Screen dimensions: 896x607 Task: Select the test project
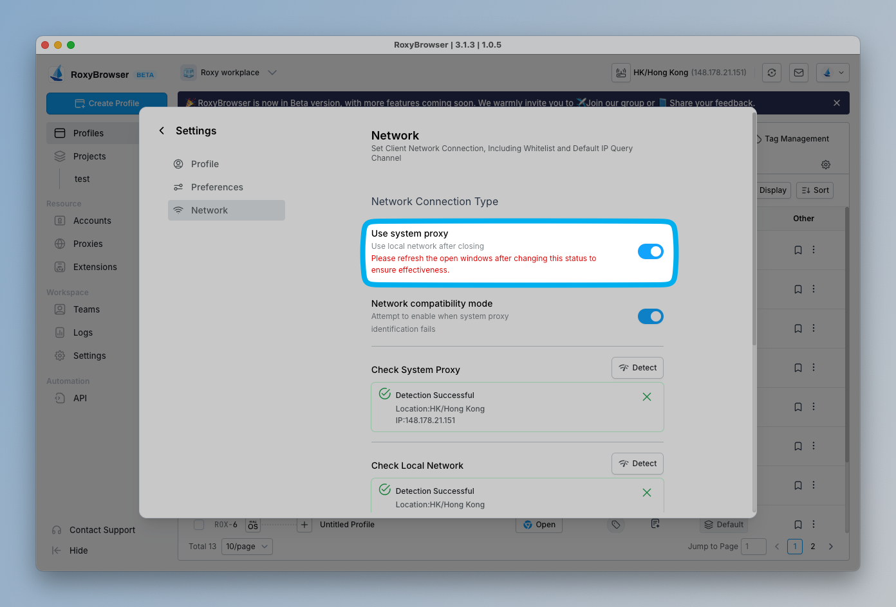pyautogui.click(x=82, y=179)
